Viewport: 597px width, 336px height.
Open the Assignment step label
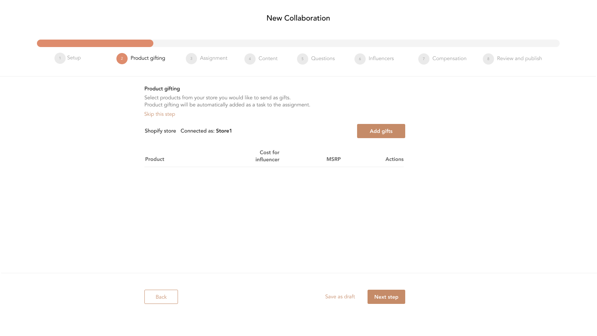coord(213,58)
